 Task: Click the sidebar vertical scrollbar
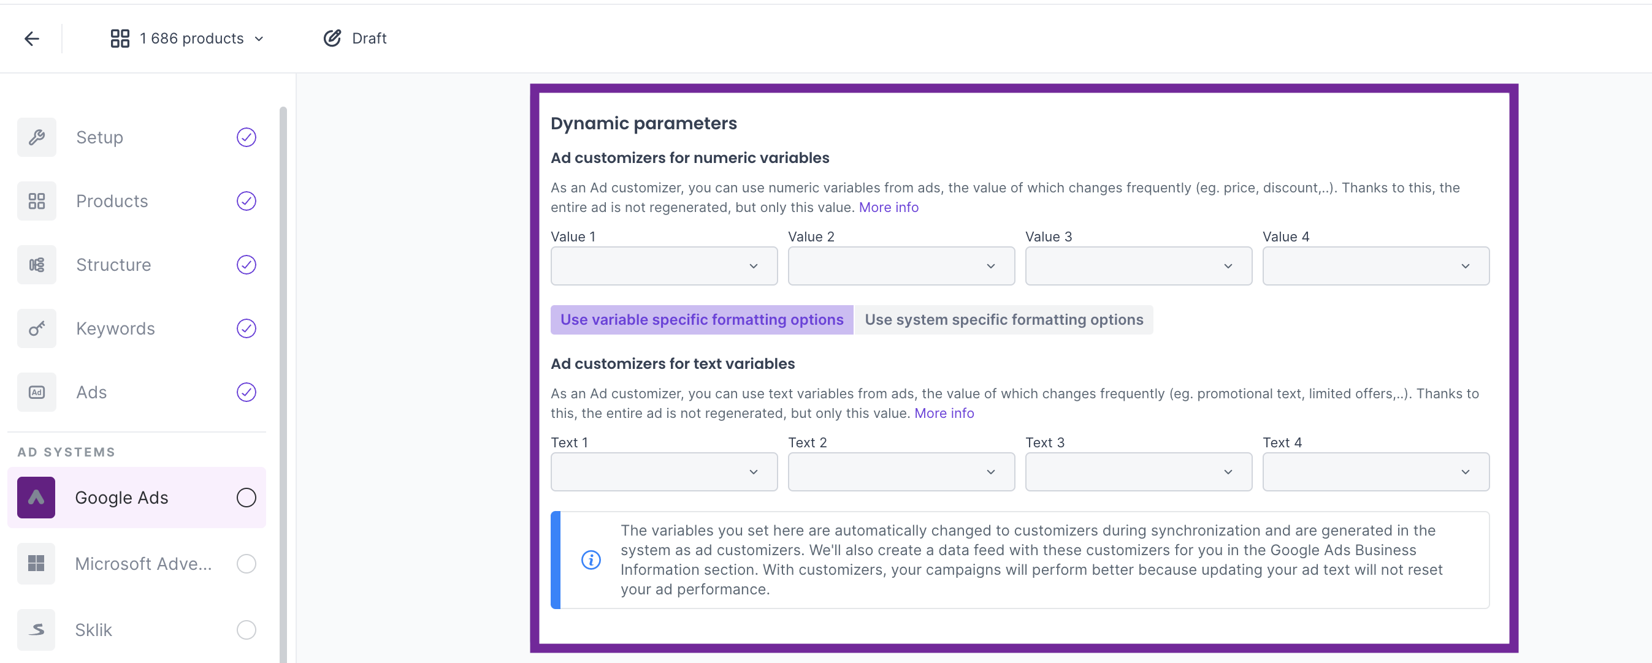[x=283, y=384]
